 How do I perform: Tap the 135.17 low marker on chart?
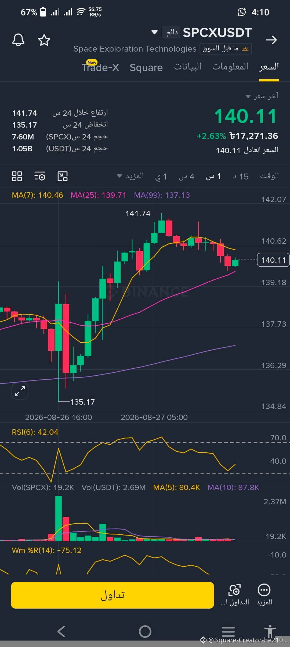point(82,402)
